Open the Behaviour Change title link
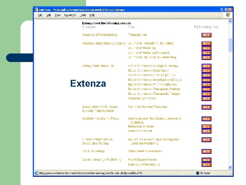 point(141,126)
